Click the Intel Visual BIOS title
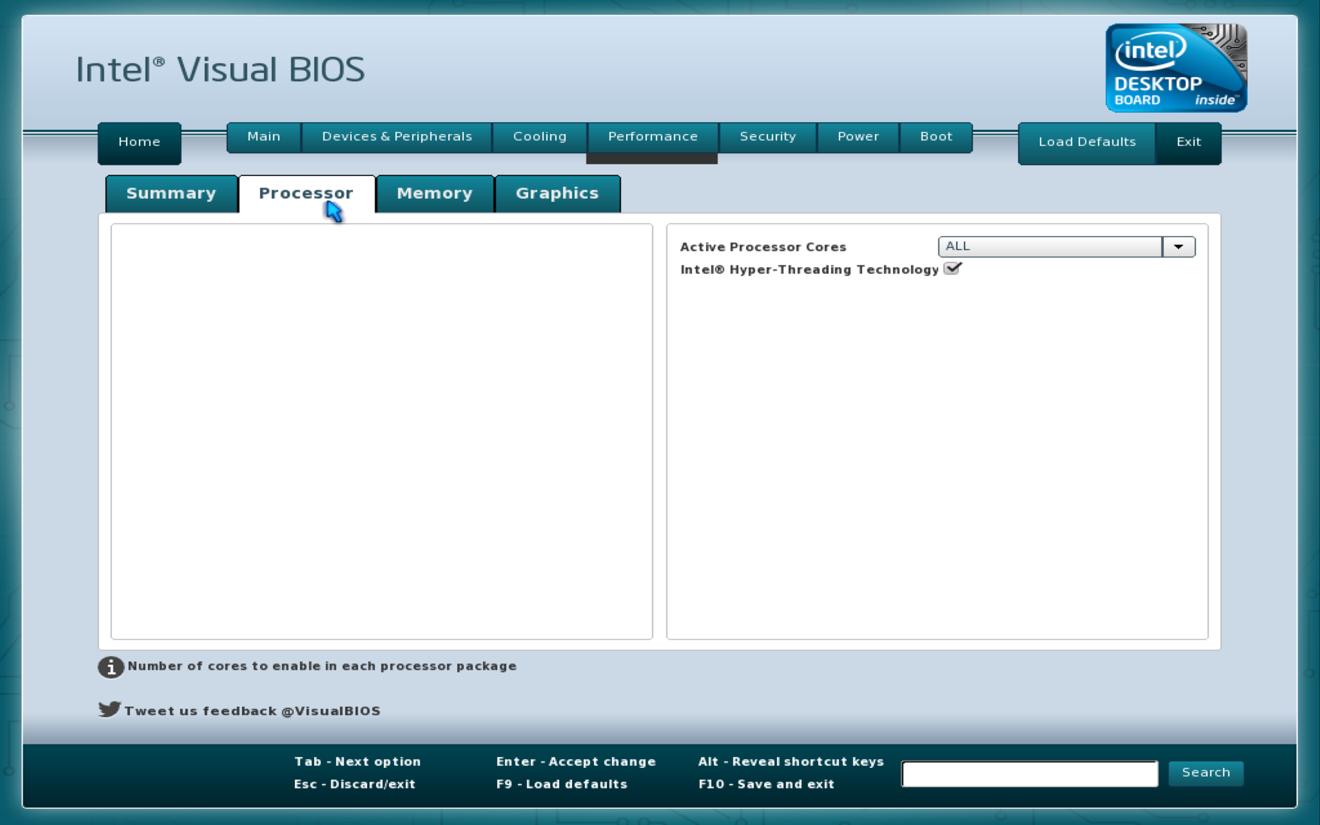 220,69
